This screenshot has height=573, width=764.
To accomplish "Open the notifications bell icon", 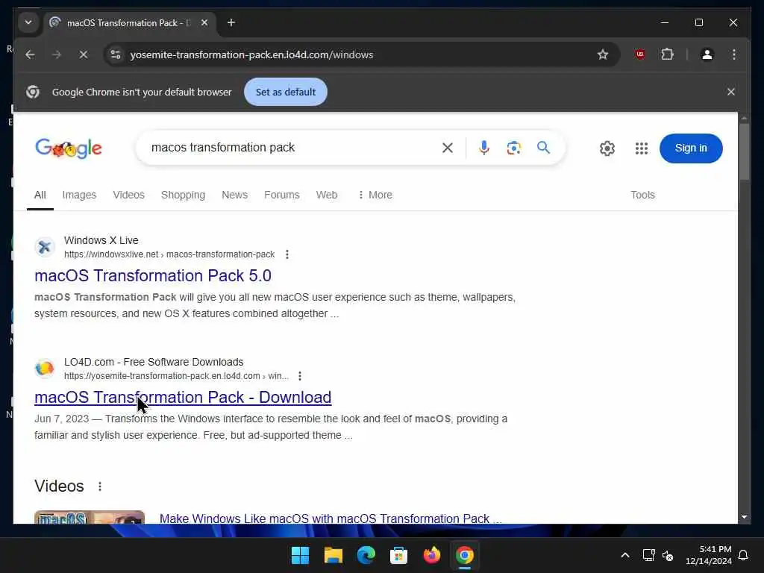I will pyautogui.click(x=743, y=555).
